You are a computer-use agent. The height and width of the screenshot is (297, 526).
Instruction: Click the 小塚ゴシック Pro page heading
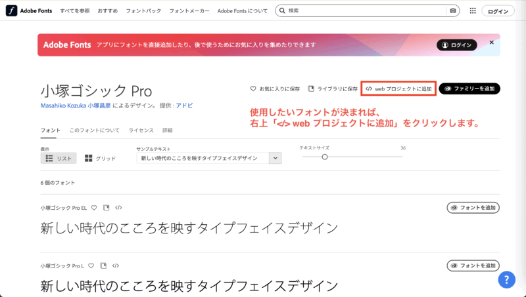(x=96, y=90)
